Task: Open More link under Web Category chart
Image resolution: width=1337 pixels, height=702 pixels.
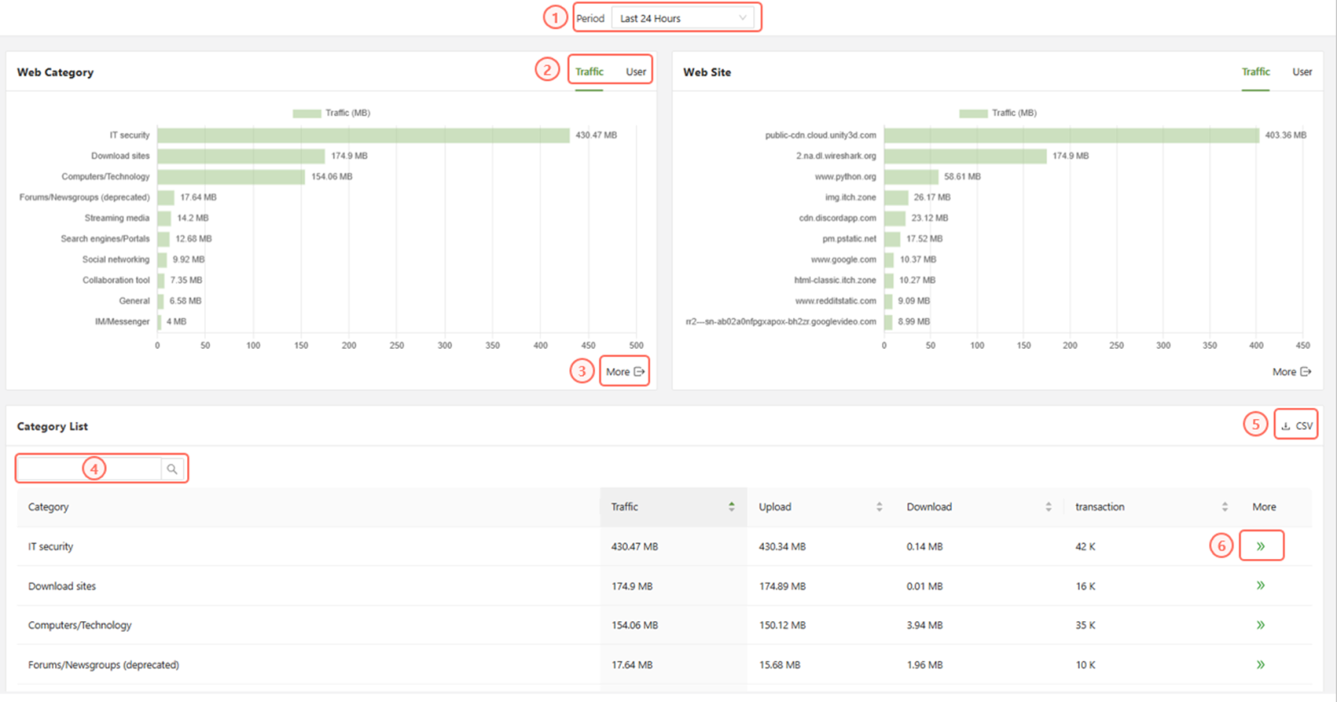Action: [x=625, y=371]
